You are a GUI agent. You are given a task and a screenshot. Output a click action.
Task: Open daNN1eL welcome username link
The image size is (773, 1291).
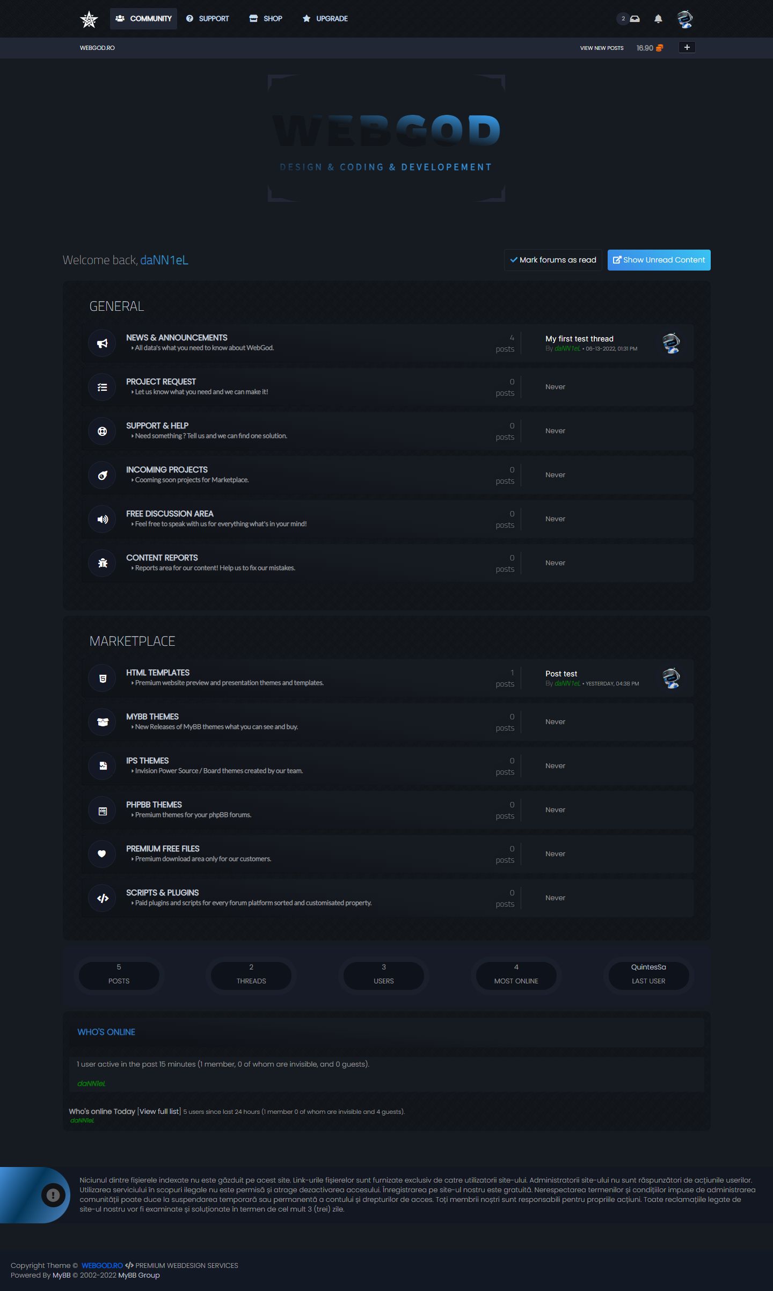tap(164, 260)
